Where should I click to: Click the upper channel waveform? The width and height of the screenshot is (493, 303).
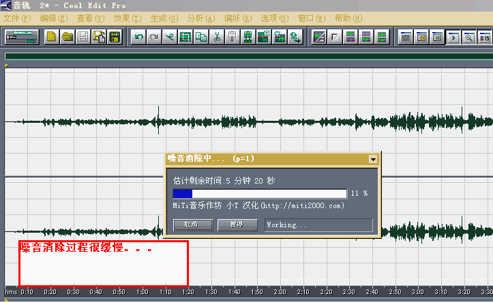click(248, 121)
